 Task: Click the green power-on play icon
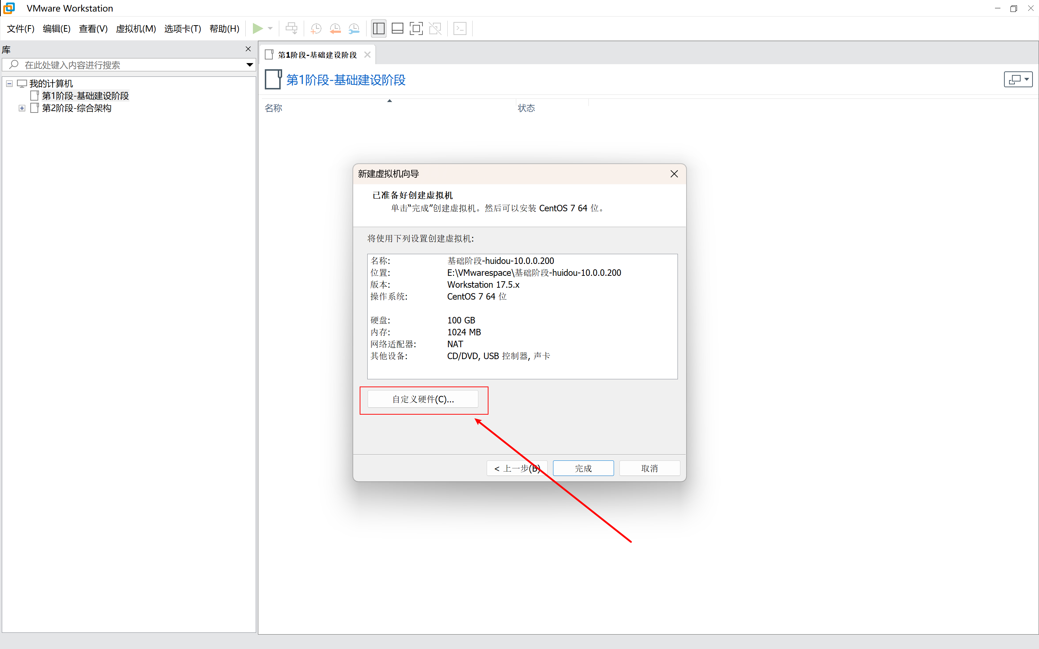pyautogui.click(x=257, y=29)
